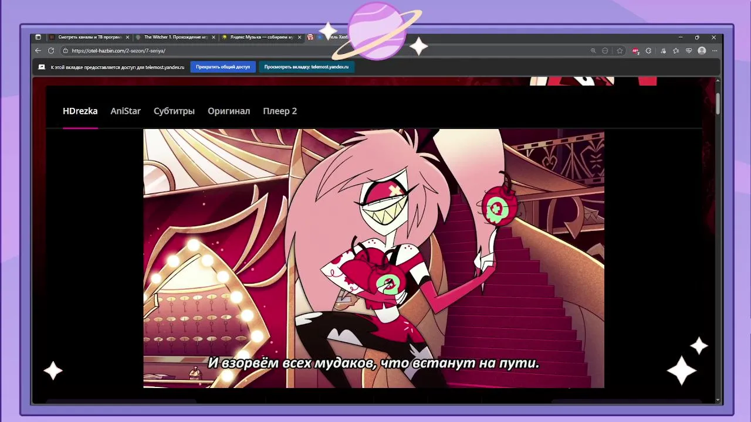Viewport: 751px width, 422px height.
Task: Click 'Просмотреть вкладку: telemost.yandex.ru' button
Action: [306, 67]
